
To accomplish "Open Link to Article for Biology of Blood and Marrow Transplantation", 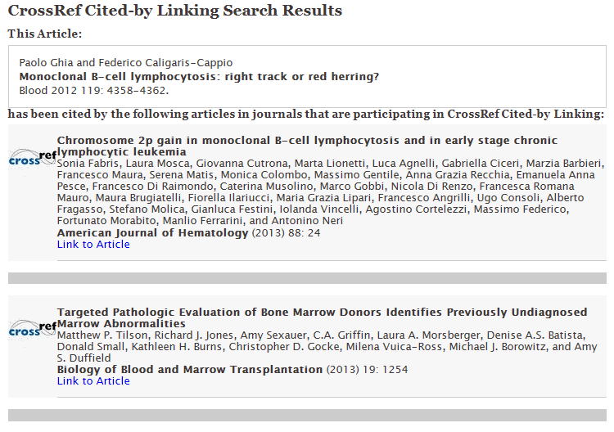I will (93, 380).
